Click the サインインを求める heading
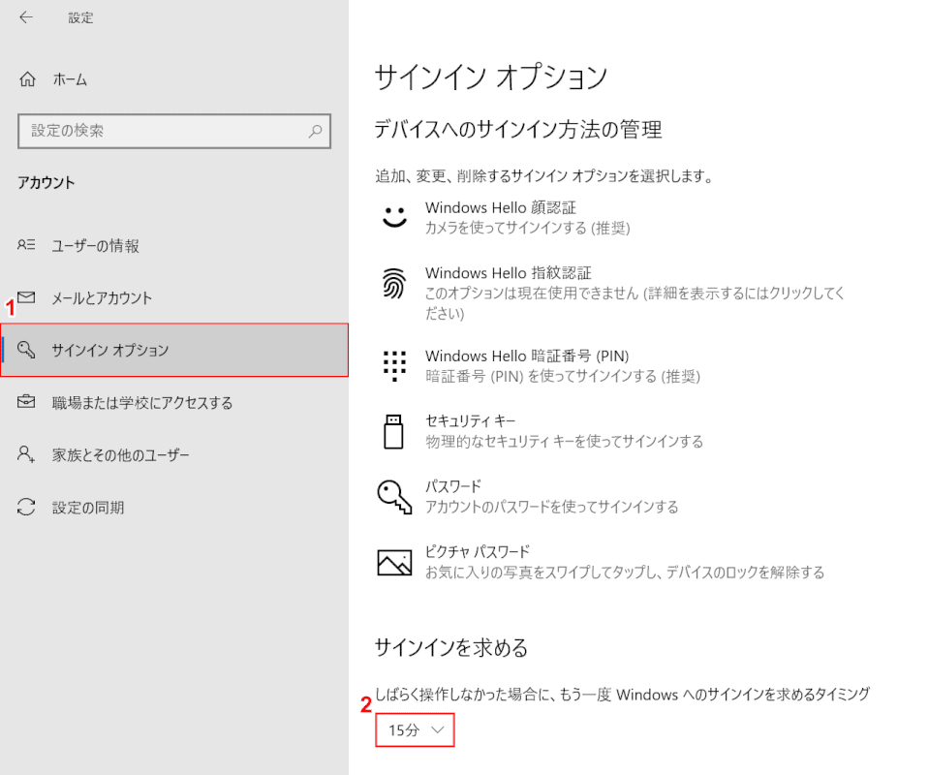The height and width of the screenshot is (775, 929). coord(451,648)
